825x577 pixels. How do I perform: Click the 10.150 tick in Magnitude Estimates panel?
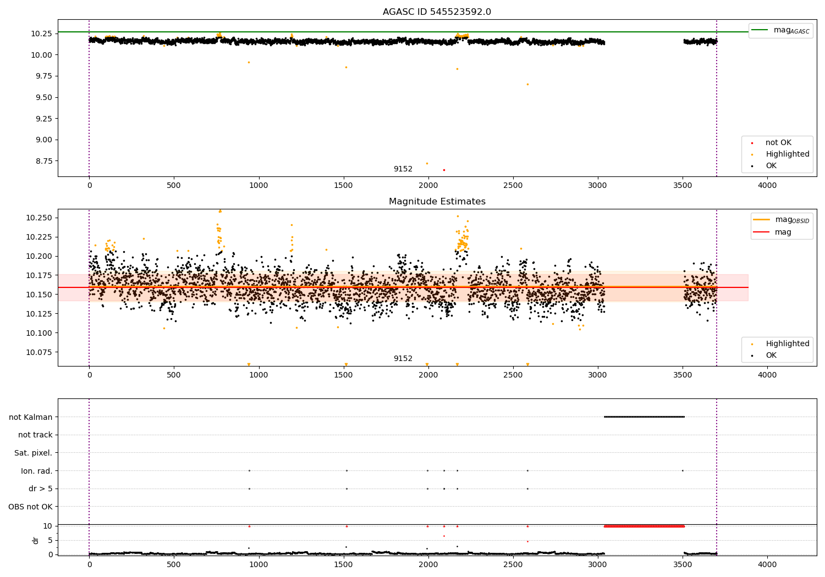(x=39, y=295)
